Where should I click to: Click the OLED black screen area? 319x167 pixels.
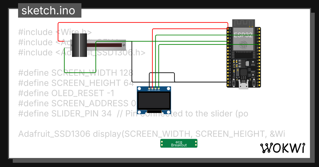pos(154,100)
